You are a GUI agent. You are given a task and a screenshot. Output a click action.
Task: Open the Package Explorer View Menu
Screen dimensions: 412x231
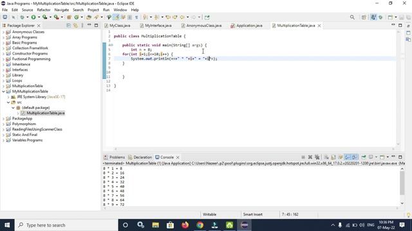(x=82, y=26)
